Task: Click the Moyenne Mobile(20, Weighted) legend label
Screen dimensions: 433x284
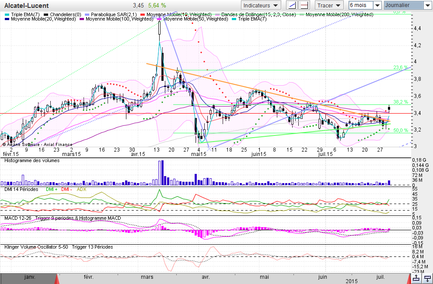Action: coord(43,19)
